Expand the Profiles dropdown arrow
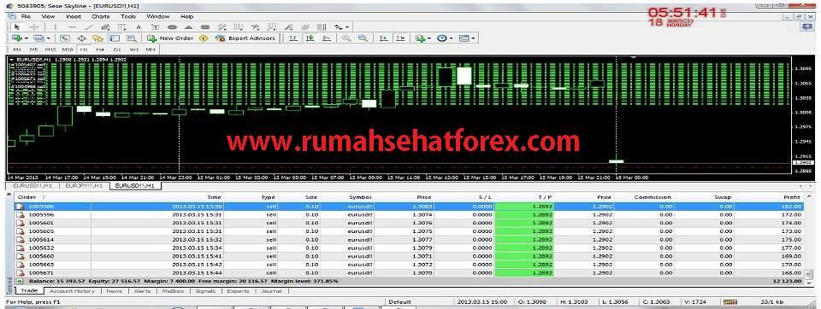821x309 pixels. click(x=48, y=38)
